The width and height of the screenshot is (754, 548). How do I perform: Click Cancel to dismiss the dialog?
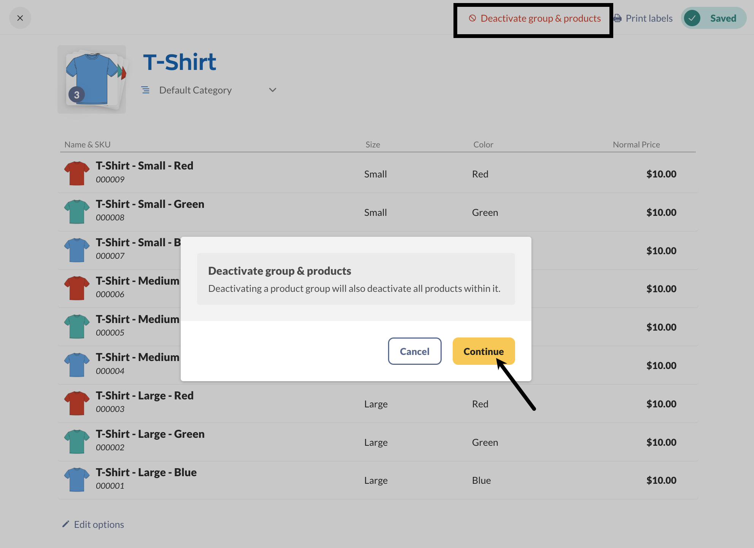tap(414, 351)
